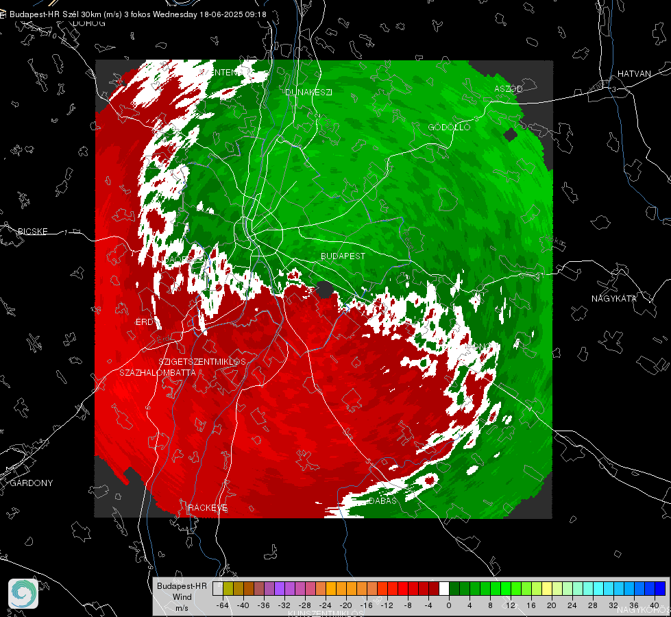671x617 pixels.
Task: Click the DOROG town label
Action: click(89, 23)
